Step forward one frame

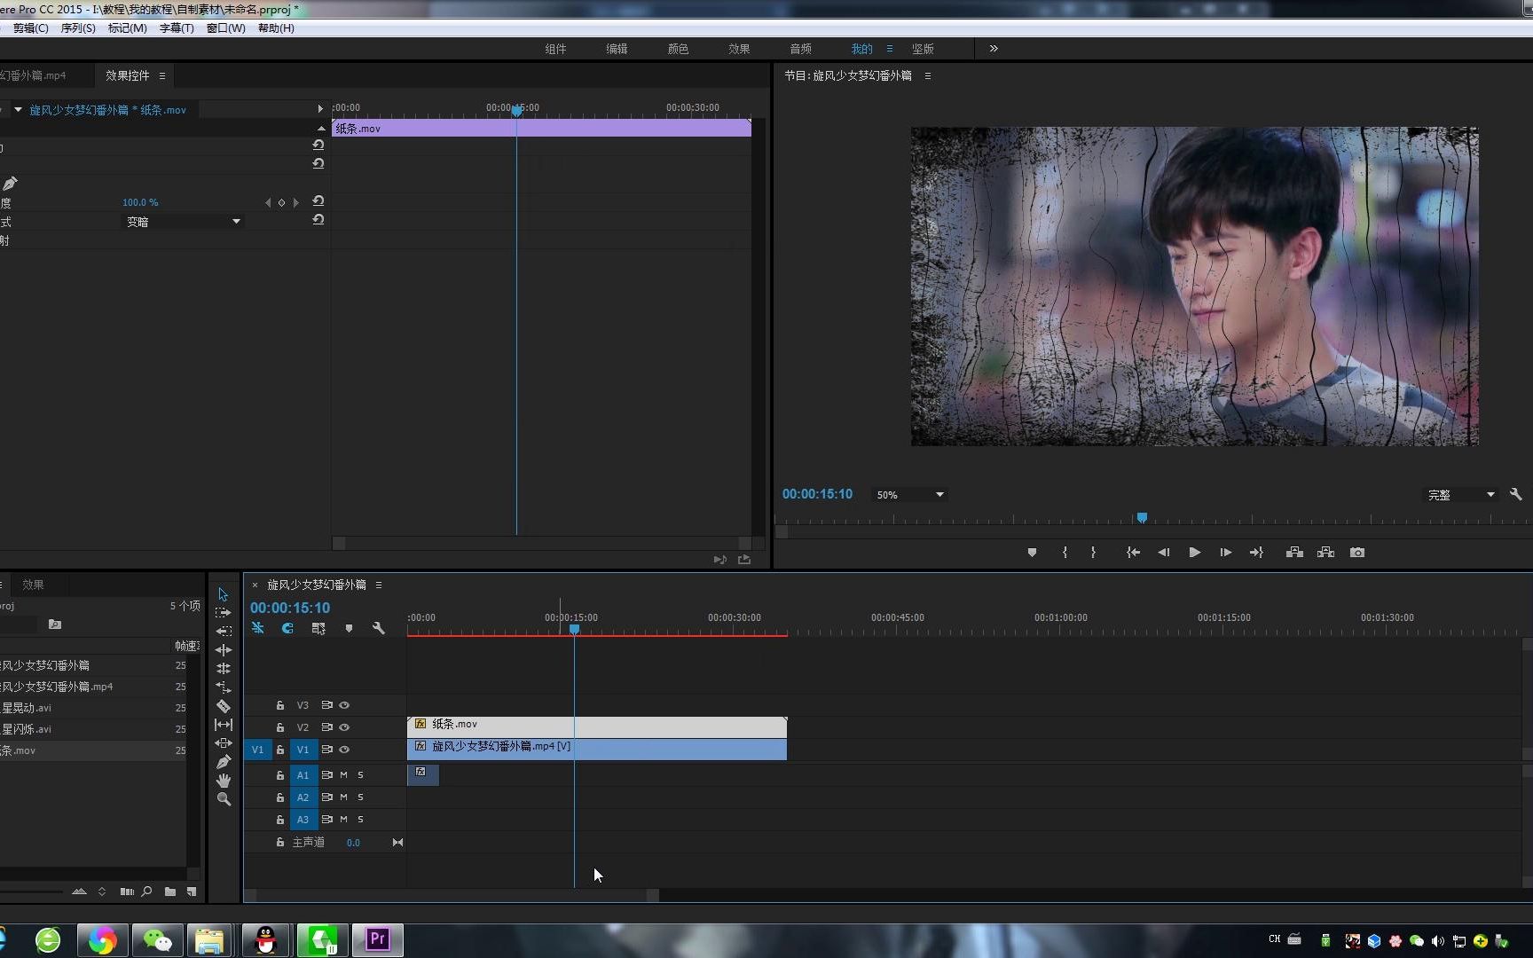pyautogui.click(x=1225, y=553)
